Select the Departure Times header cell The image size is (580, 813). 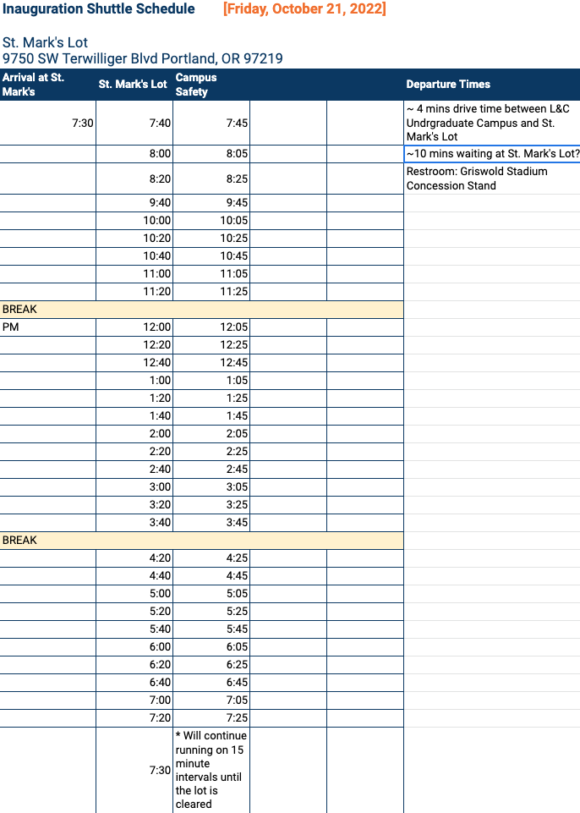tap(491, 85)
